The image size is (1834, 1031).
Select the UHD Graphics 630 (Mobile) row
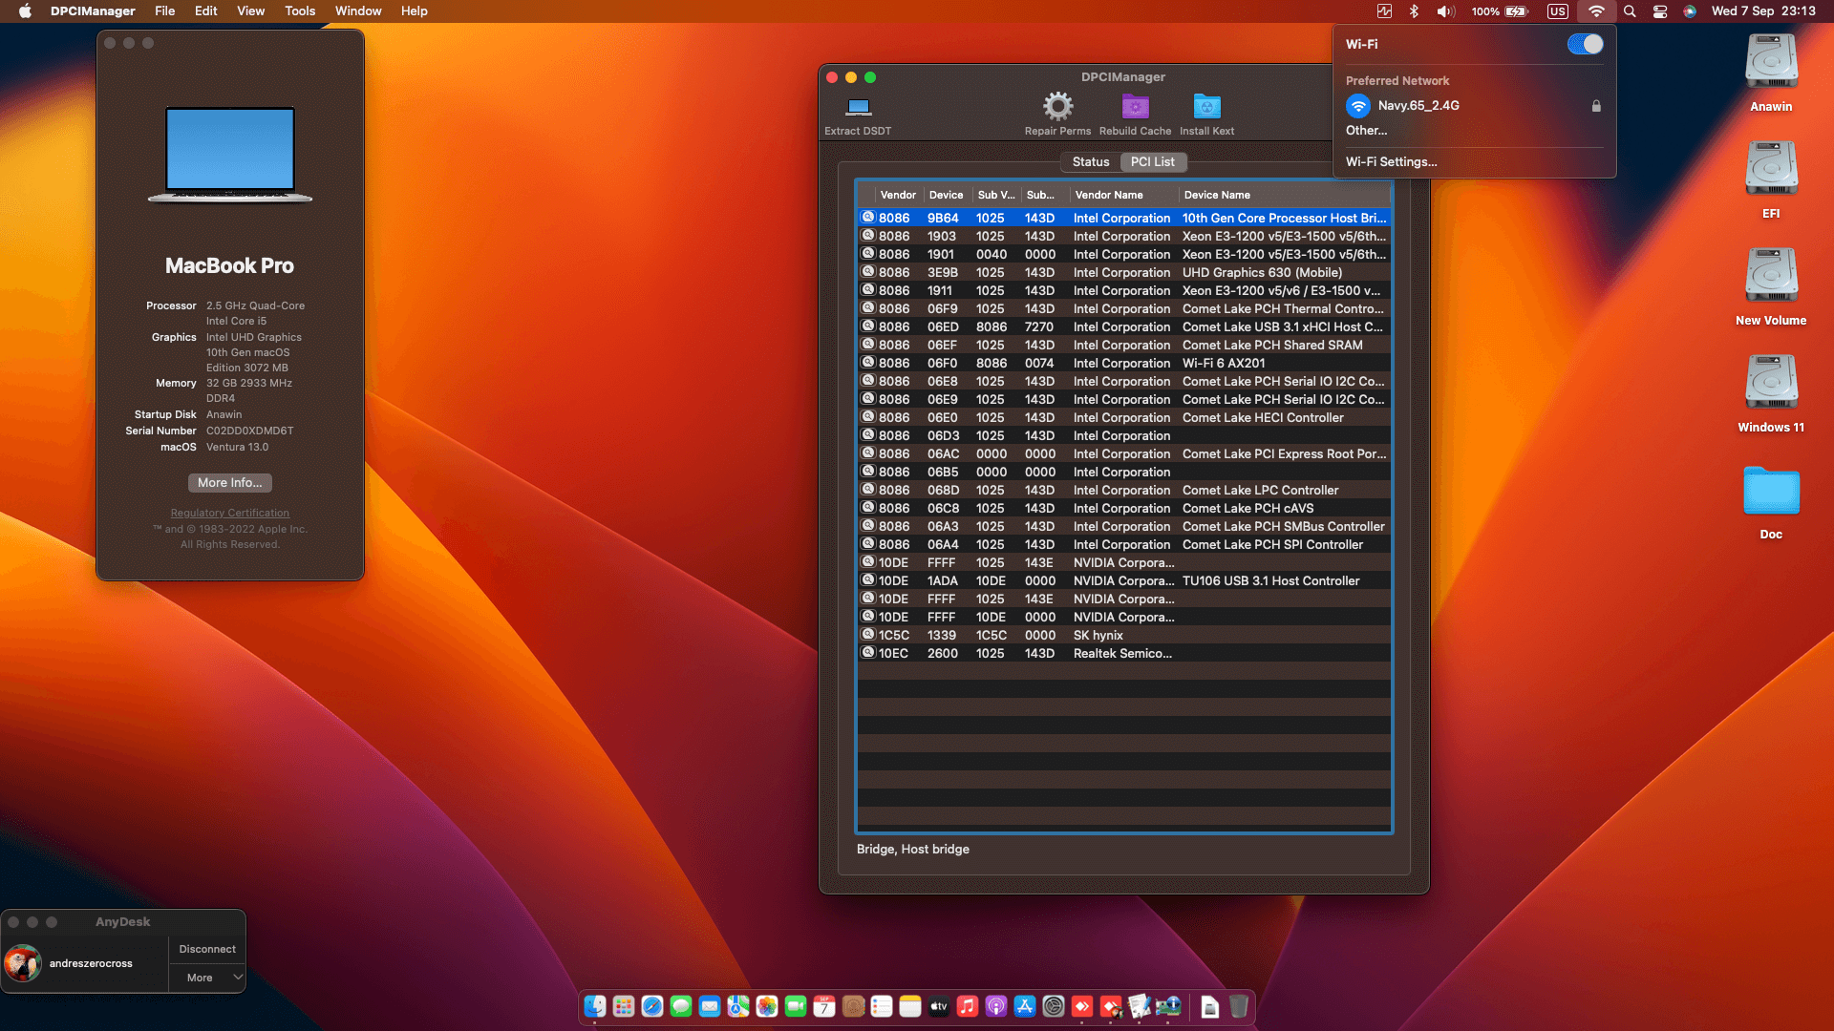pos(1123,273)
